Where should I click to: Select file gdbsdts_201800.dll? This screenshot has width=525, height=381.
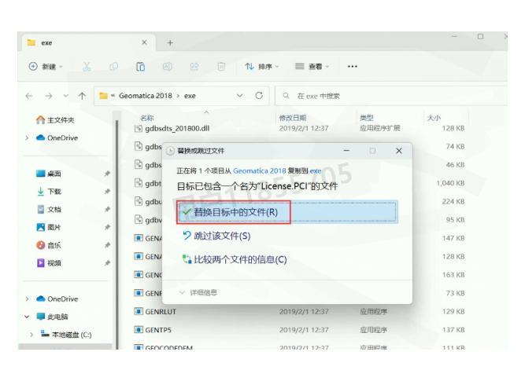click(x=177, y=128)
